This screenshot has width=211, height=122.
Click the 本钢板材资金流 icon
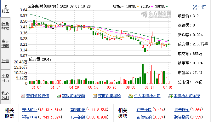click(x=170, y=96)
